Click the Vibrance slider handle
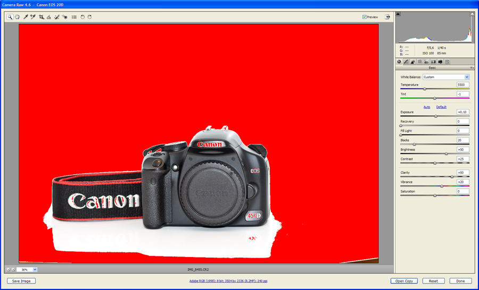This screenshot has height=290, width=479. click(442, 186)
